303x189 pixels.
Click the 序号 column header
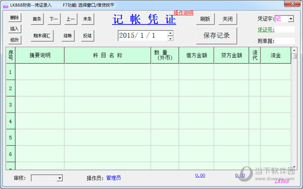(11, 55)
